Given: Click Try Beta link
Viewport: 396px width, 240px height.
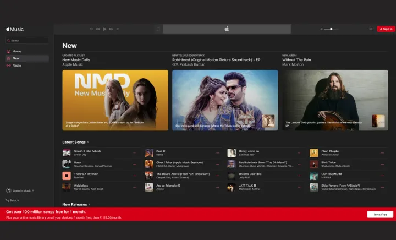Looking at the screenshot, I should point(12,200).
